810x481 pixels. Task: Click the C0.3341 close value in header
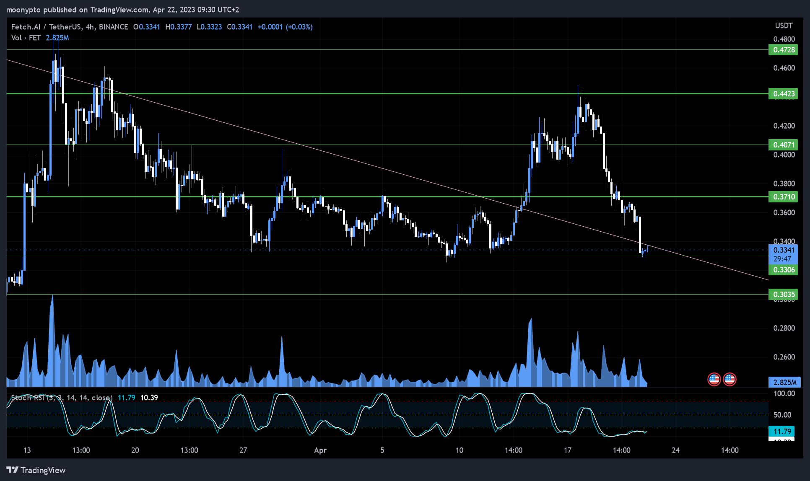[x=240, y=27]
